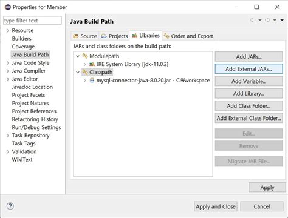Click Add External Class Folder button
288x218 pixels.
tap(249, 118)
